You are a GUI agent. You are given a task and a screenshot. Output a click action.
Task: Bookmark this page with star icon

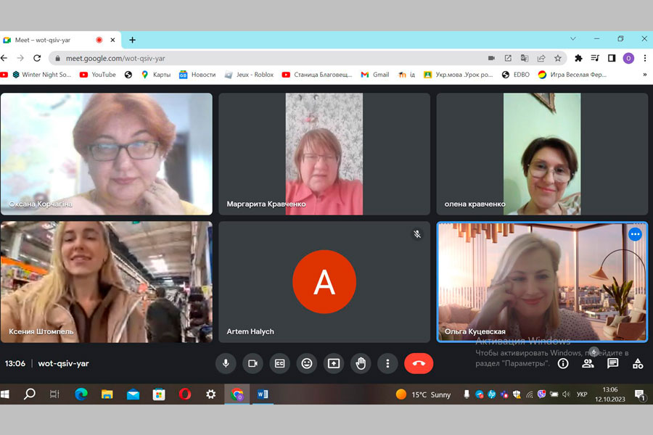coord(558,58)
